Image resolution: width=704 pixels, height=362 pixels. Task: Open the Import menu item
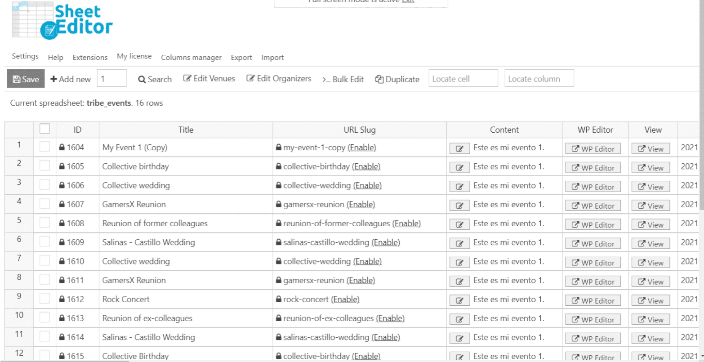pos(272,58)
